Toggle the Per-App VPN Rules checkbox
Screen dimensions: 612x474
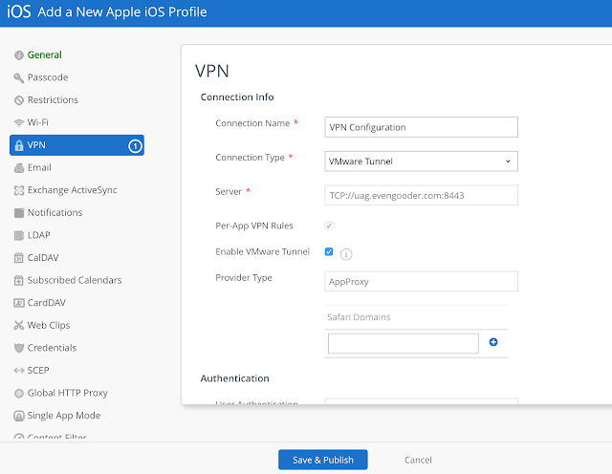tap(329, 226)
